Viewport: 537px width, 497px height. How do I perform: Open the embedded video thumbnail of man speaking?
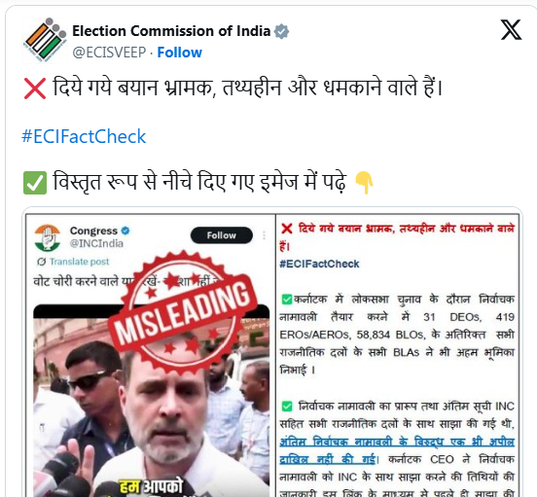point(152,401)
